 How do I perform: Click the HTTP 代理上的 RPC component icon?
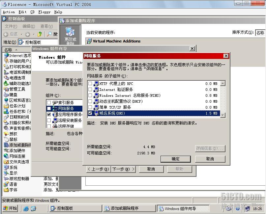pos(96,83)
